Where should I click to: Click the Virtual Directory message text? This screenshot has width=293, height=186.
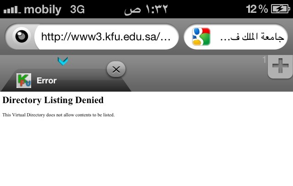click(59, 115)
